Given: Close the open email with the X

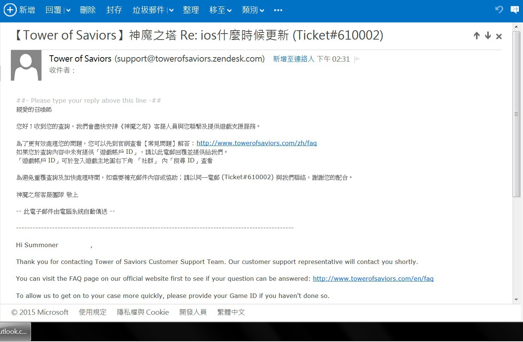Looking at the screenshot, I should [x=499, y=36].
